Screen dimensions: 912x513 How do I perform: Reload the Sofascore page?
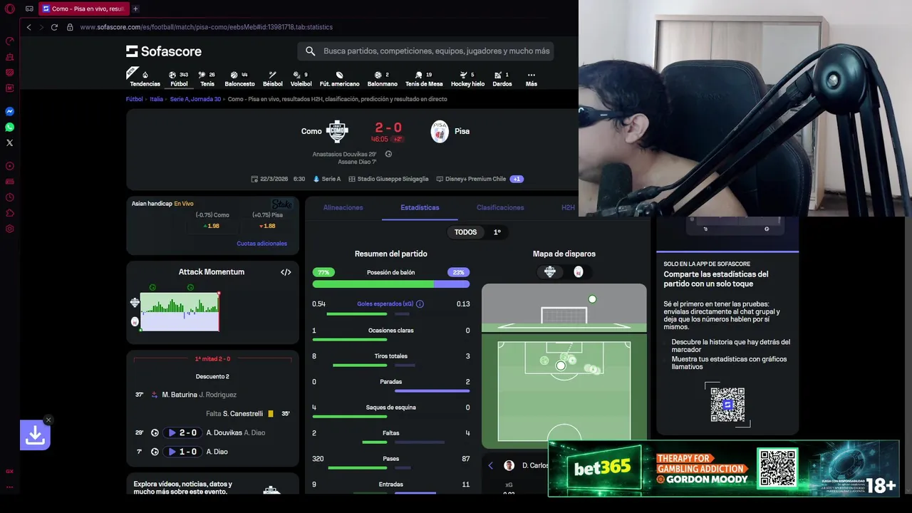click(54, 27)
